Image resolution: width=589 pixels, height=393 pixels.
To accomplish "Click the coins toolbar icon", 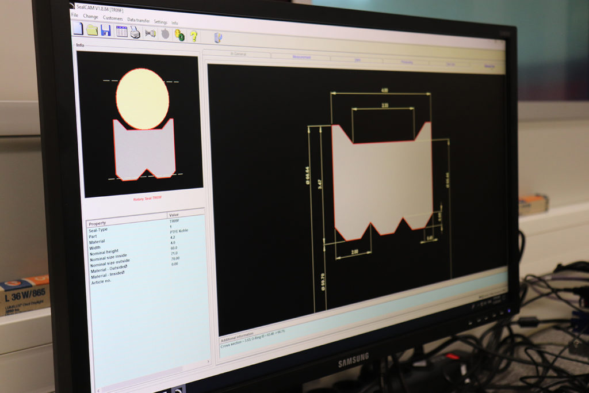I will (179, 35).
